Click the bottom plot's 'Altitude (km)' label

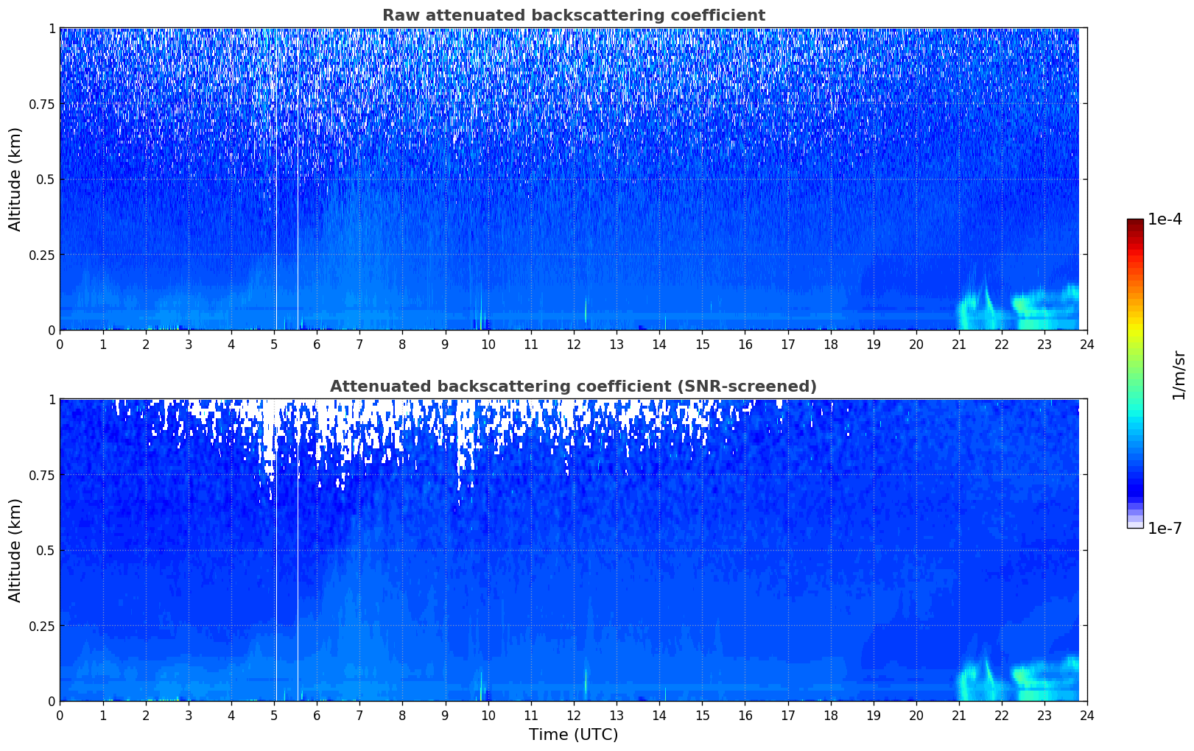(x=15, y=550)
